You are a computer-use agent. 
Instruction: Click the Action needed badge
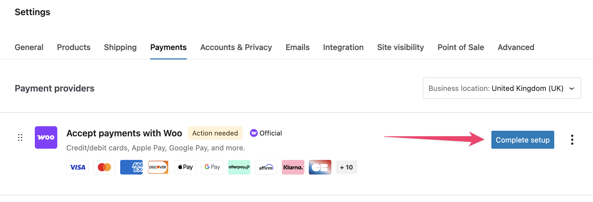(x=215, y=133)
